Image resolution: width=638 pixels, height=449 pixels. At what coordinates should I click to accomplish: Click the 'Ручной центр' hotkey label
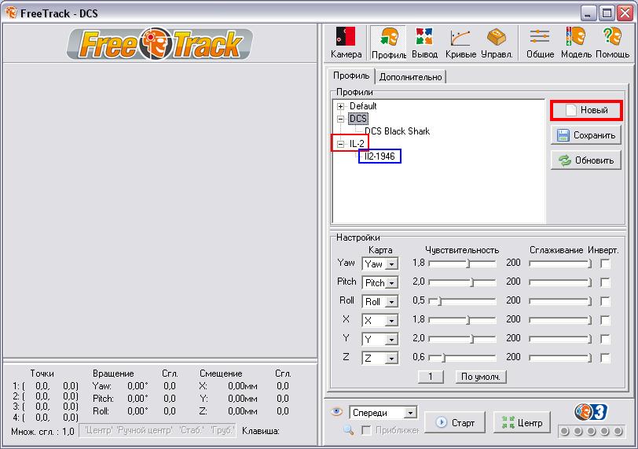[144, 431]
